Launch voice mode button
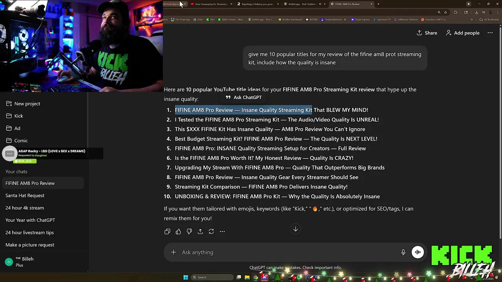This screenshot has height=282, width=502. pos(418,252)
